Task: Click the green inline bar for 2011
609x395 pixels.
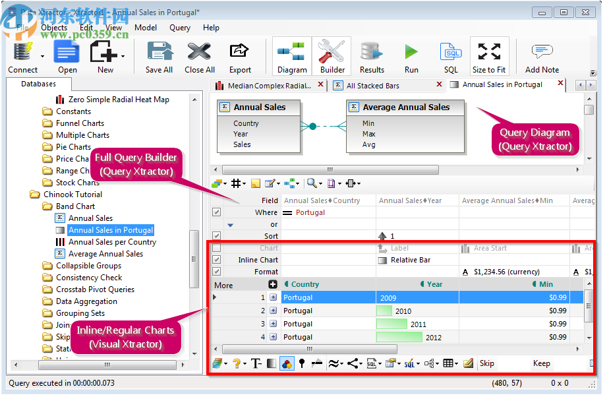Action: [392, 324]
